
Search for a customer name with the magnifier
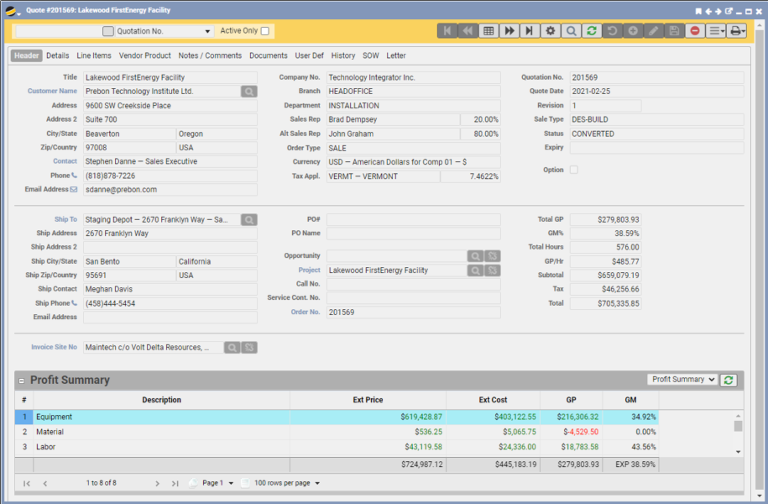(248, 92)
